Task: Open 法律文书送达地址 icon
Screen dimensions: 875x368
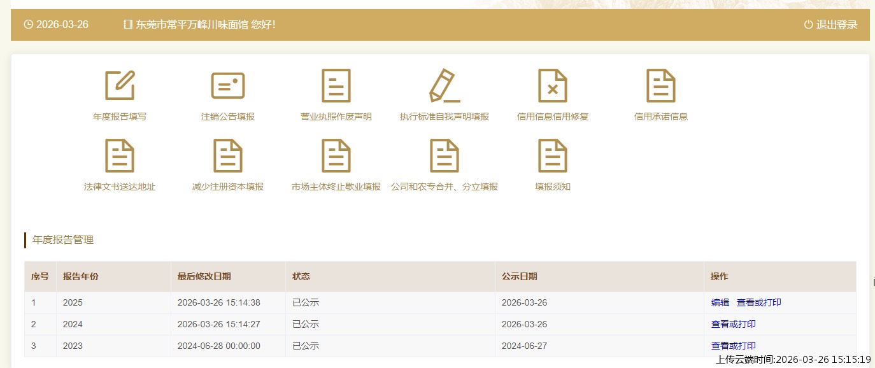Action: pyautogui.click(x=120, y=156)
